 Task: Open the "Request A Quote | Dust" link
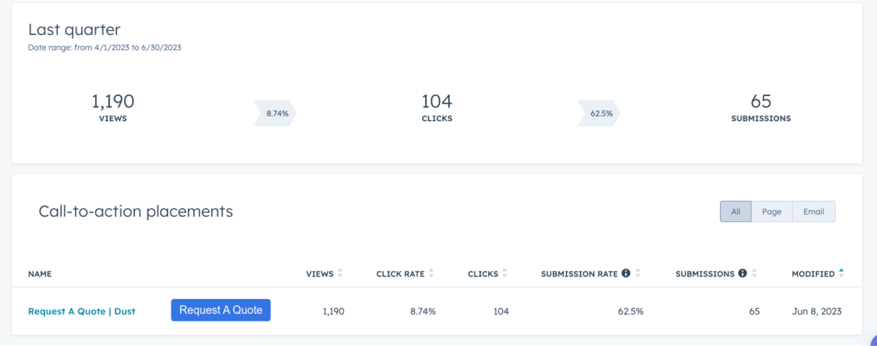tap(82, 312)
